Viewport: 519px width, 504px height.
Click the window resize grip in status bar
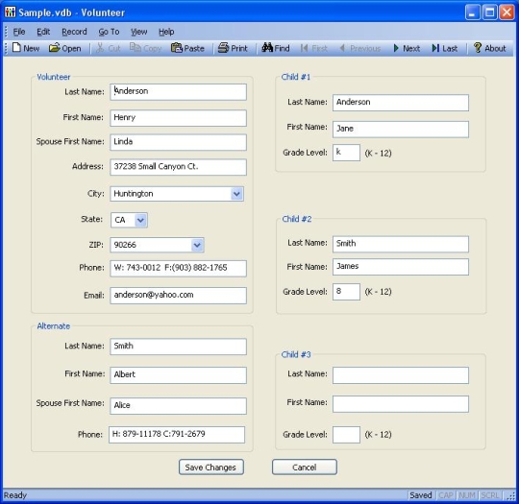pos(510,496)
